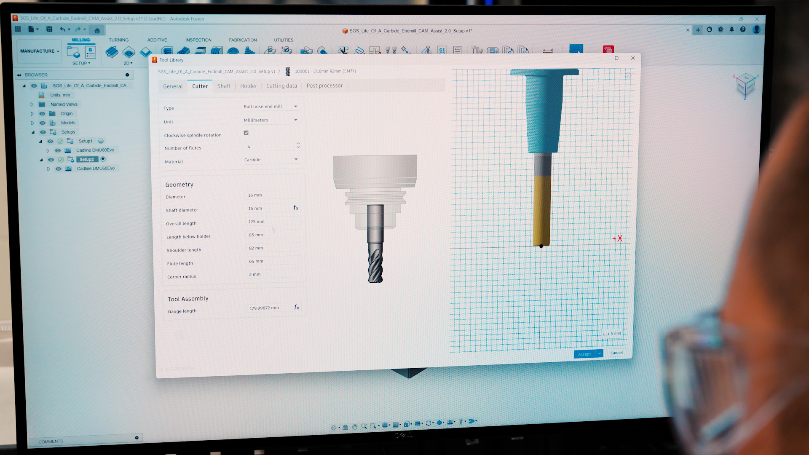
Task: Click the library breadcrumb link SGS_Life_Of_A_Carbide_Endmill
Action: 217,72
